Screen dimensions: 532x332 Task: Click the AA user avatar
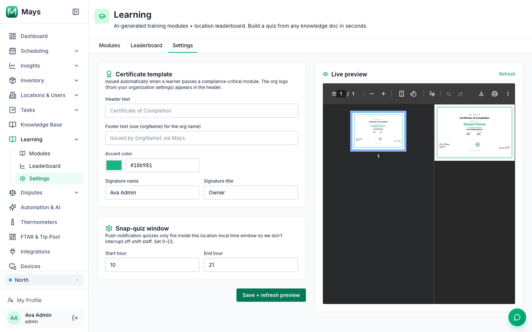[14, 318]
